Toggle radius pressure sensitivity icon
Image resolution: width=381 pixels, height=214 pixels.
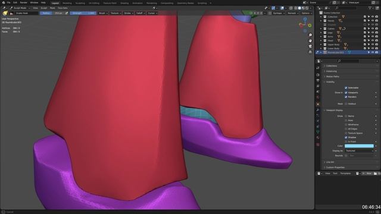pyautogui.click(x=67, y=13)
